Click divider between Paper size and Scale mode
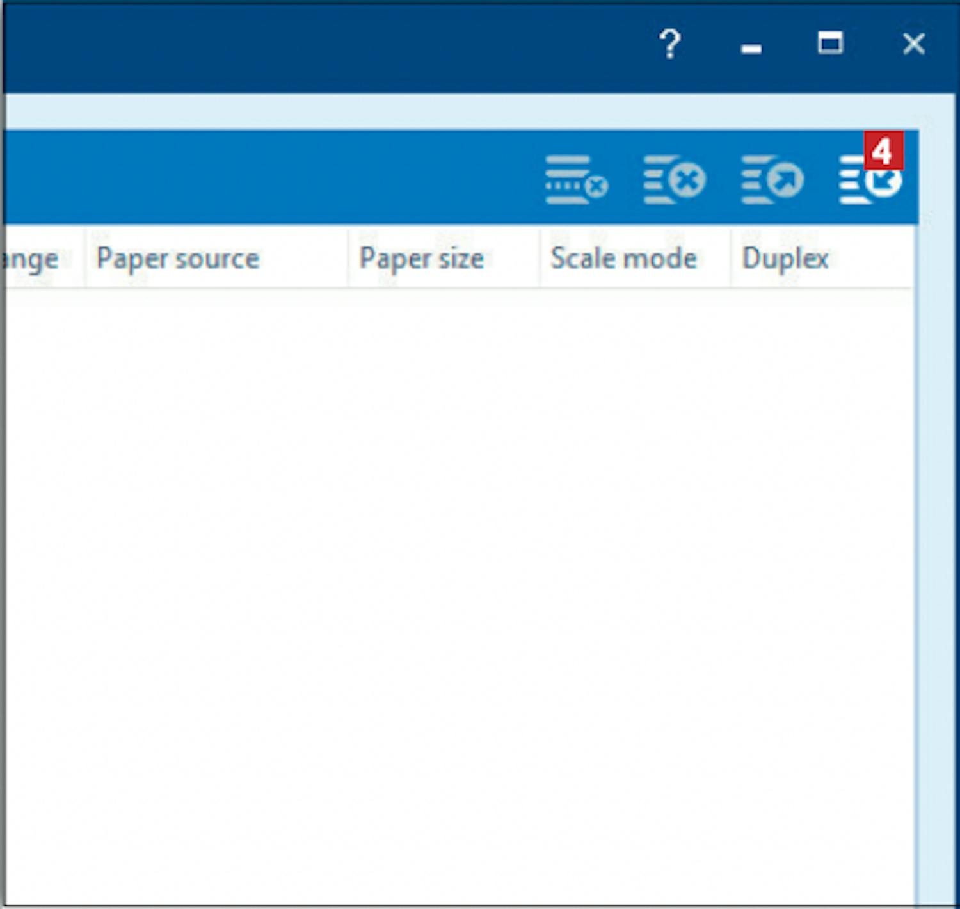The height and width of the screenshot is (909, 960). (x=540, y=259)
